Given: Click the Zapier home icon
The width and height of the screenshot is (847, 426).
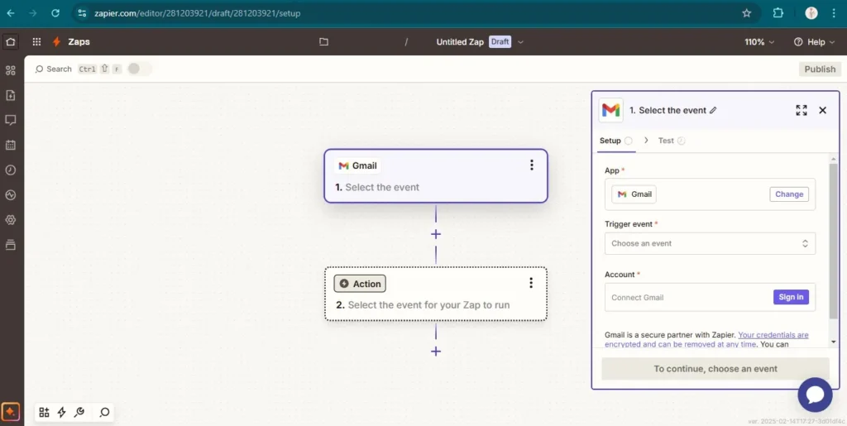Looking at the screenshot, I should pos(10,41).
